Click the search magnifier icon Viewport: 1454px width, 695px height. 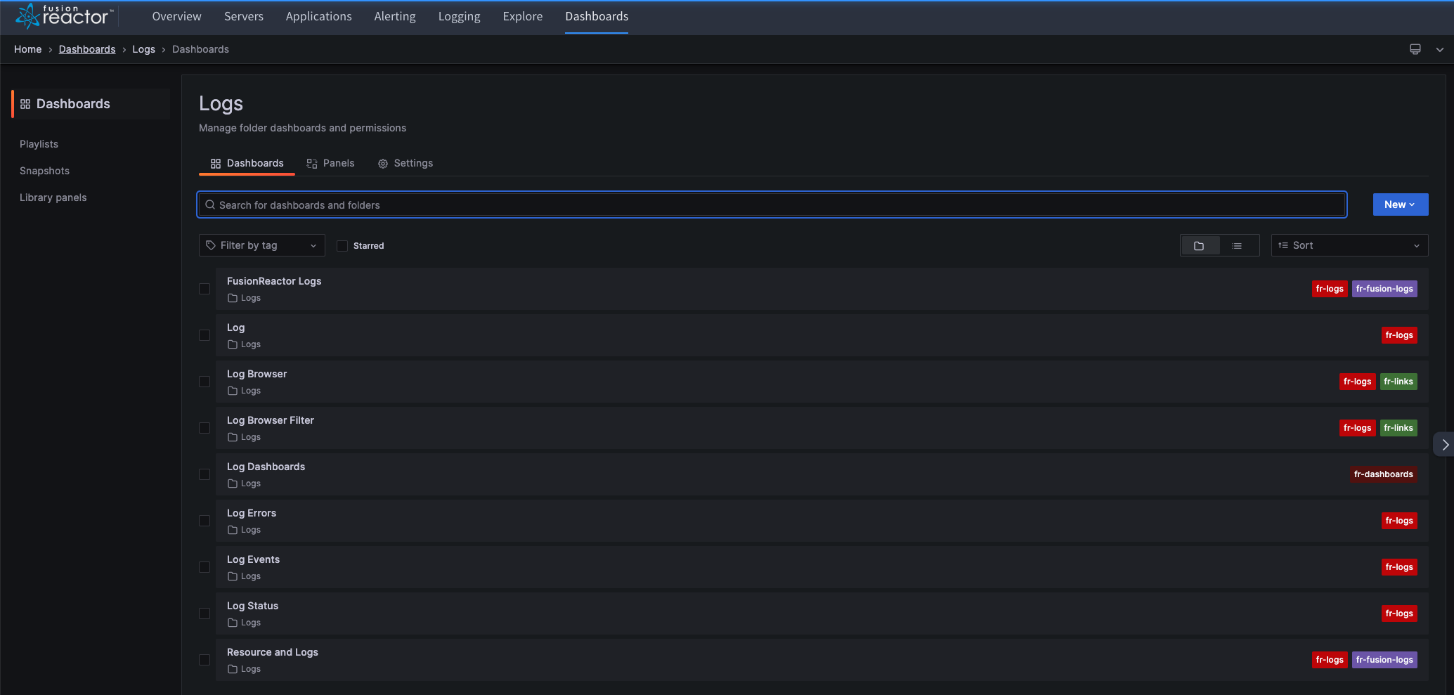[x=210, y=204]
